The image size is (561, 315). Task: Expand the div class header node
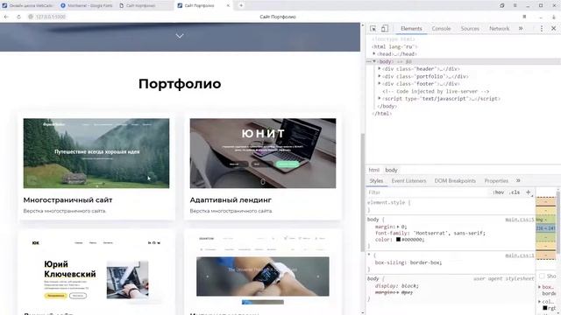[380, 69]
